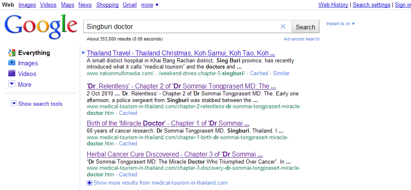Go to Gmail in the top navigation

pos(130,5)
